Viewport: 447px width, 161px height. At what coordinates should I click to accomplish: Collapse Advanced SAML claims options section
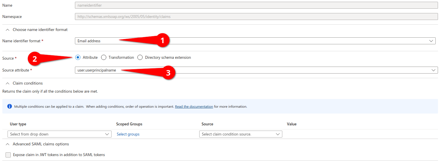[8, 144]
